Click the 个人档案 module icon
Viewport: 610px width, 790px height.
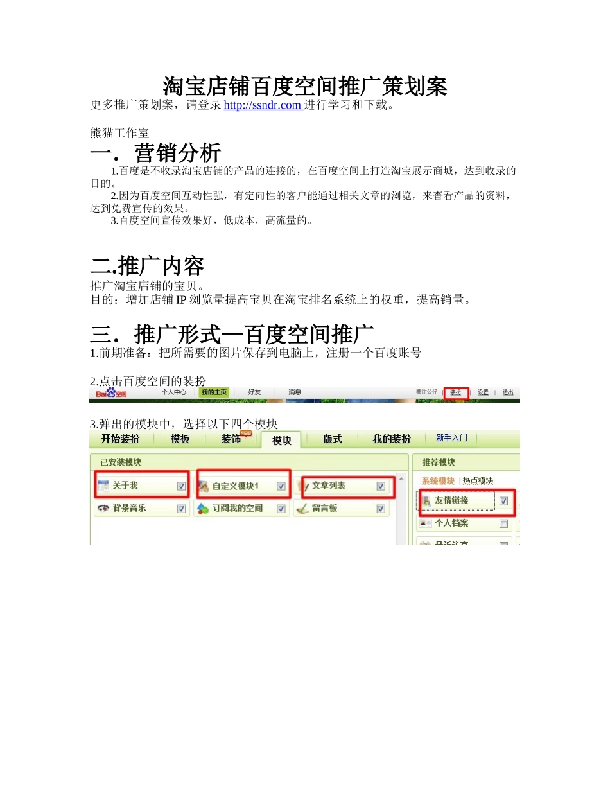(426, 523)
